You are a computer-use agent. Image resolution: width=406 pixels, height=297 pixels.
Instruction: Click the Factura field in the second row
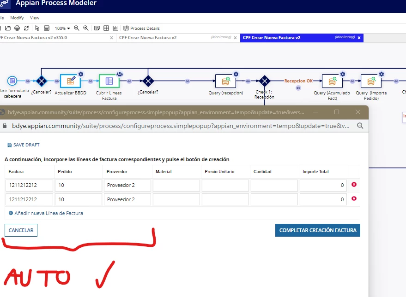(x=29, y=199)
